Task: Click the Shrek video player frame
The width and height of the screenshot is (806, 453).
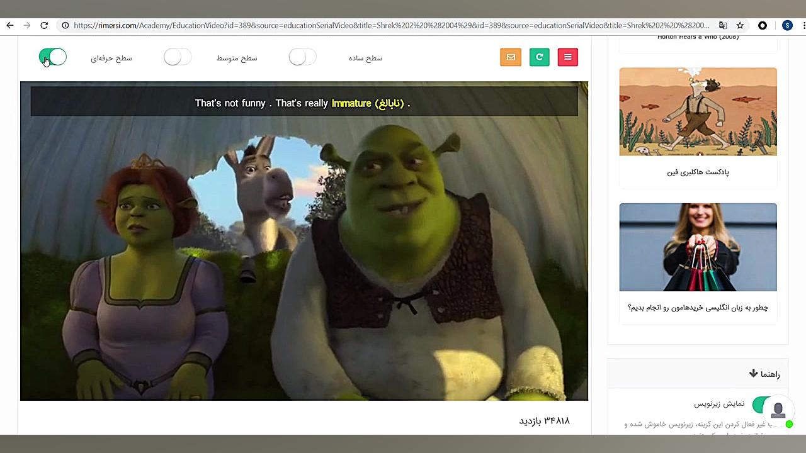Action: point(304,241)
